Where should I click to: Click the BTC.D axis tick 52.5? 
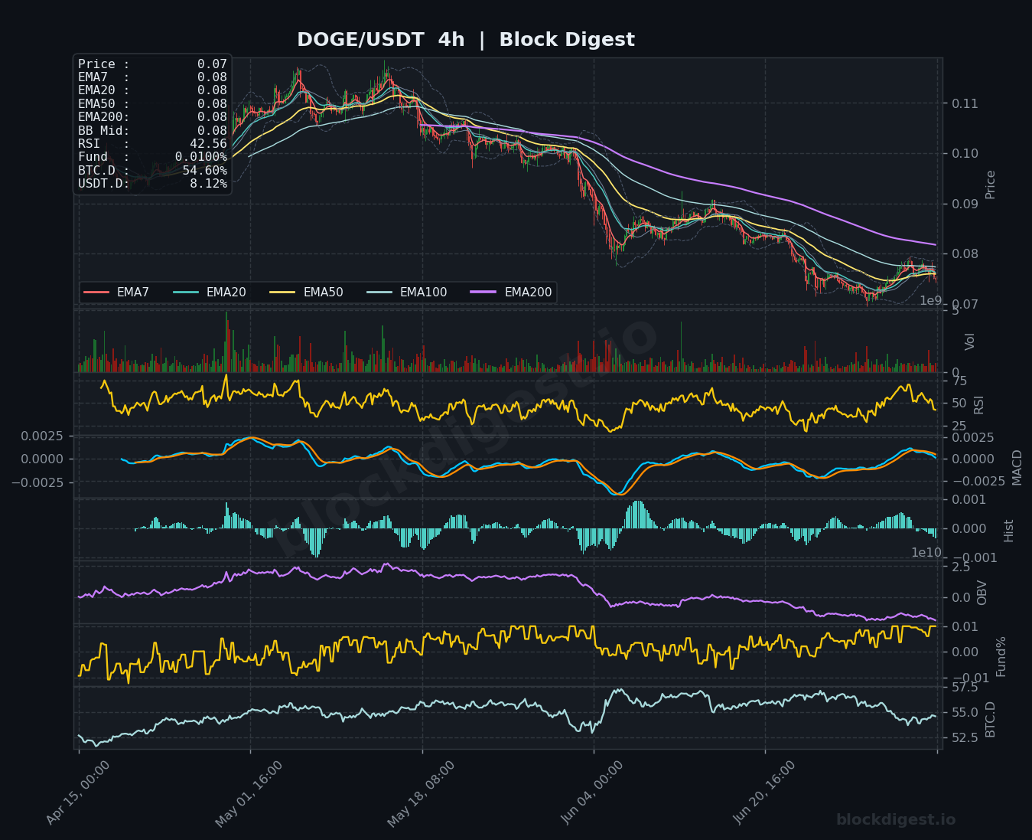(965, 738)
